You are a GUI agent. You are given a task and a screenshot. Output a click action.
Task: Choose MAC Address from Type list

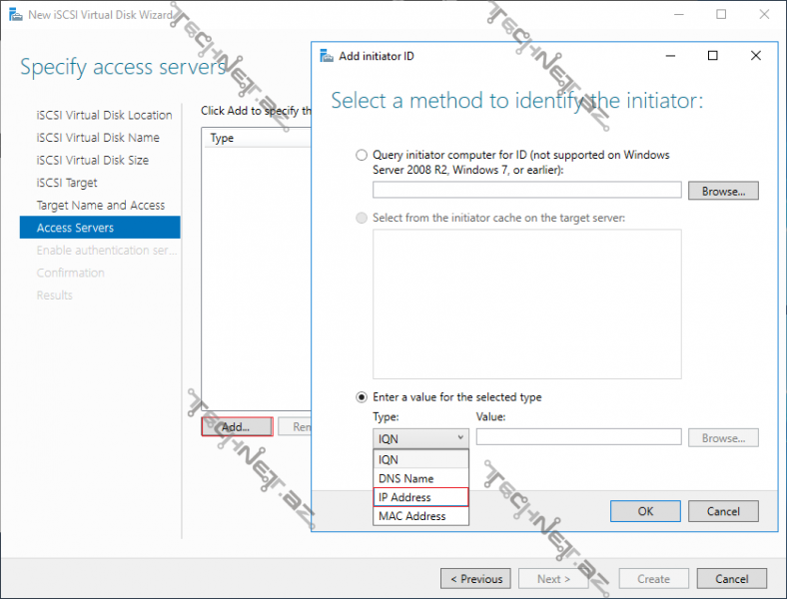pos(419,516)
